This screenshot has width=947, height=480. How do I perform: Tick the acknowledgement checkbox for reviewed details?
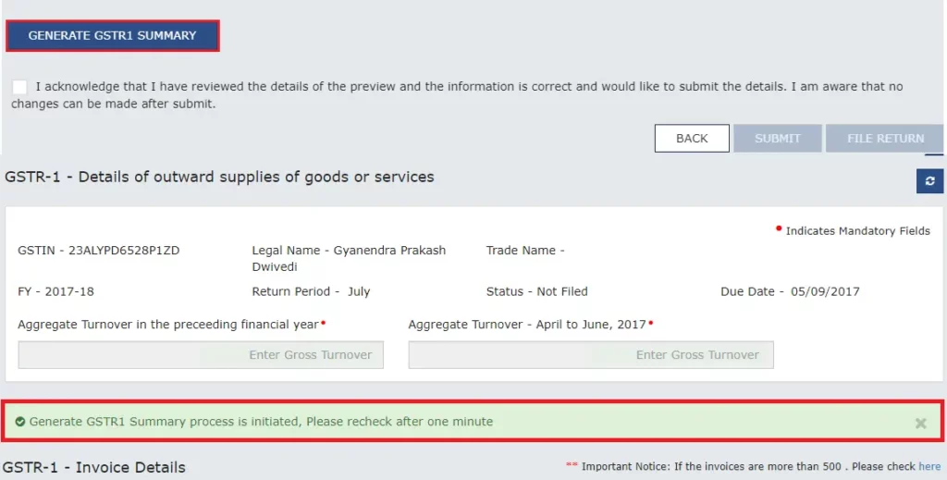[x=20, y=87]
